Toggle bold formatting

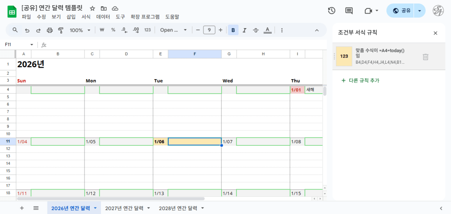(x=233, y=30)
